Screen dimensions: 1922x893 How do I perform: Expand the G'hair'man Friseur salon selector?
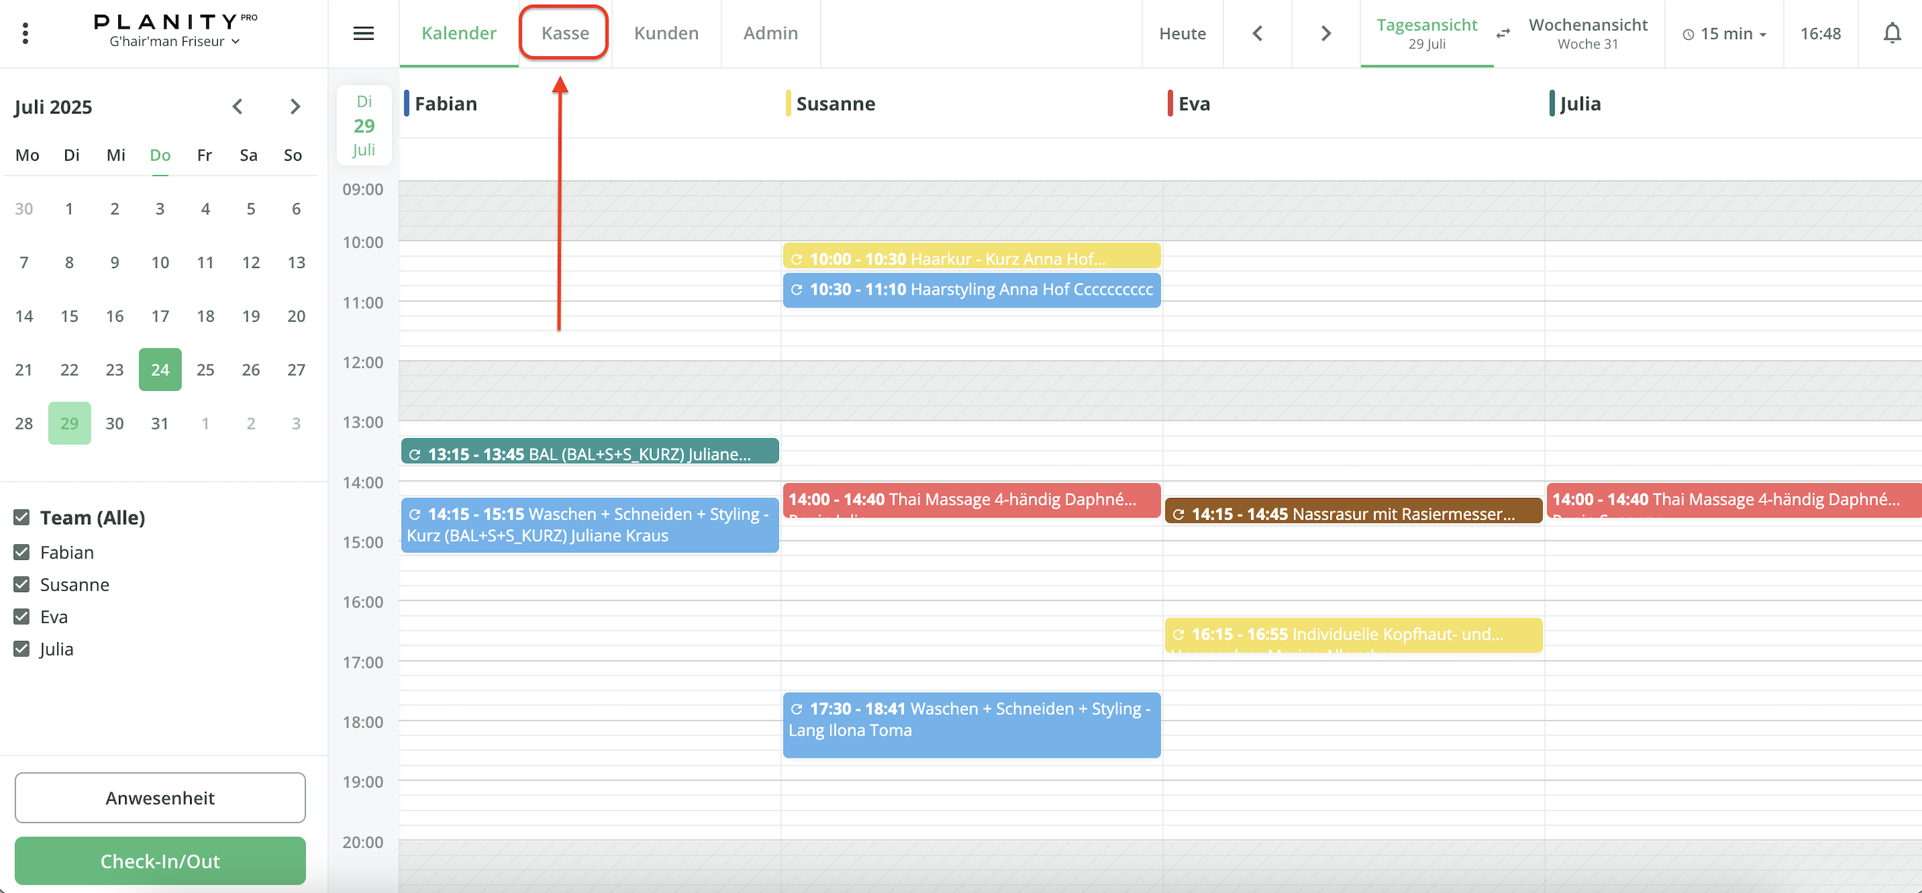[174, 42]
